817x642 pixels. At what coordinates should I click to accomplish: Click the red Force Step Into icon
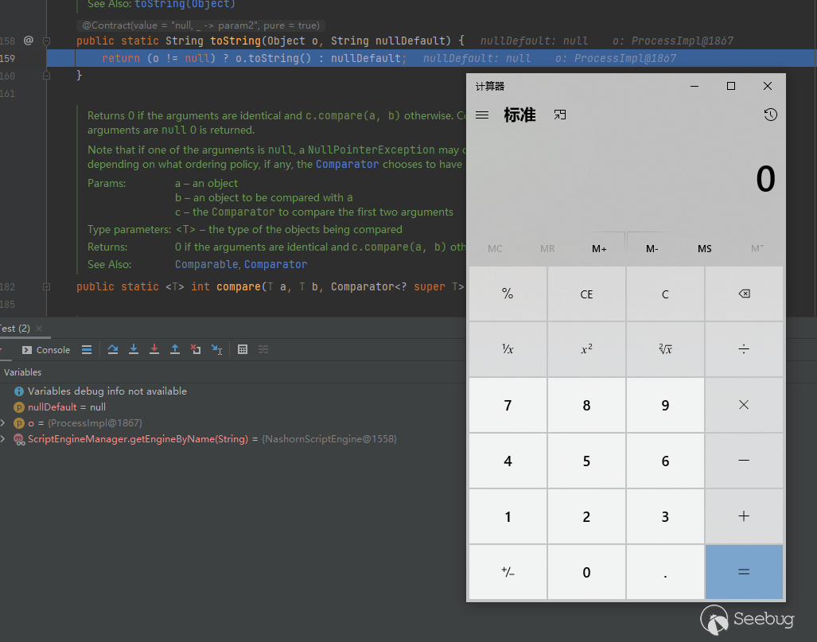point(154,349)
